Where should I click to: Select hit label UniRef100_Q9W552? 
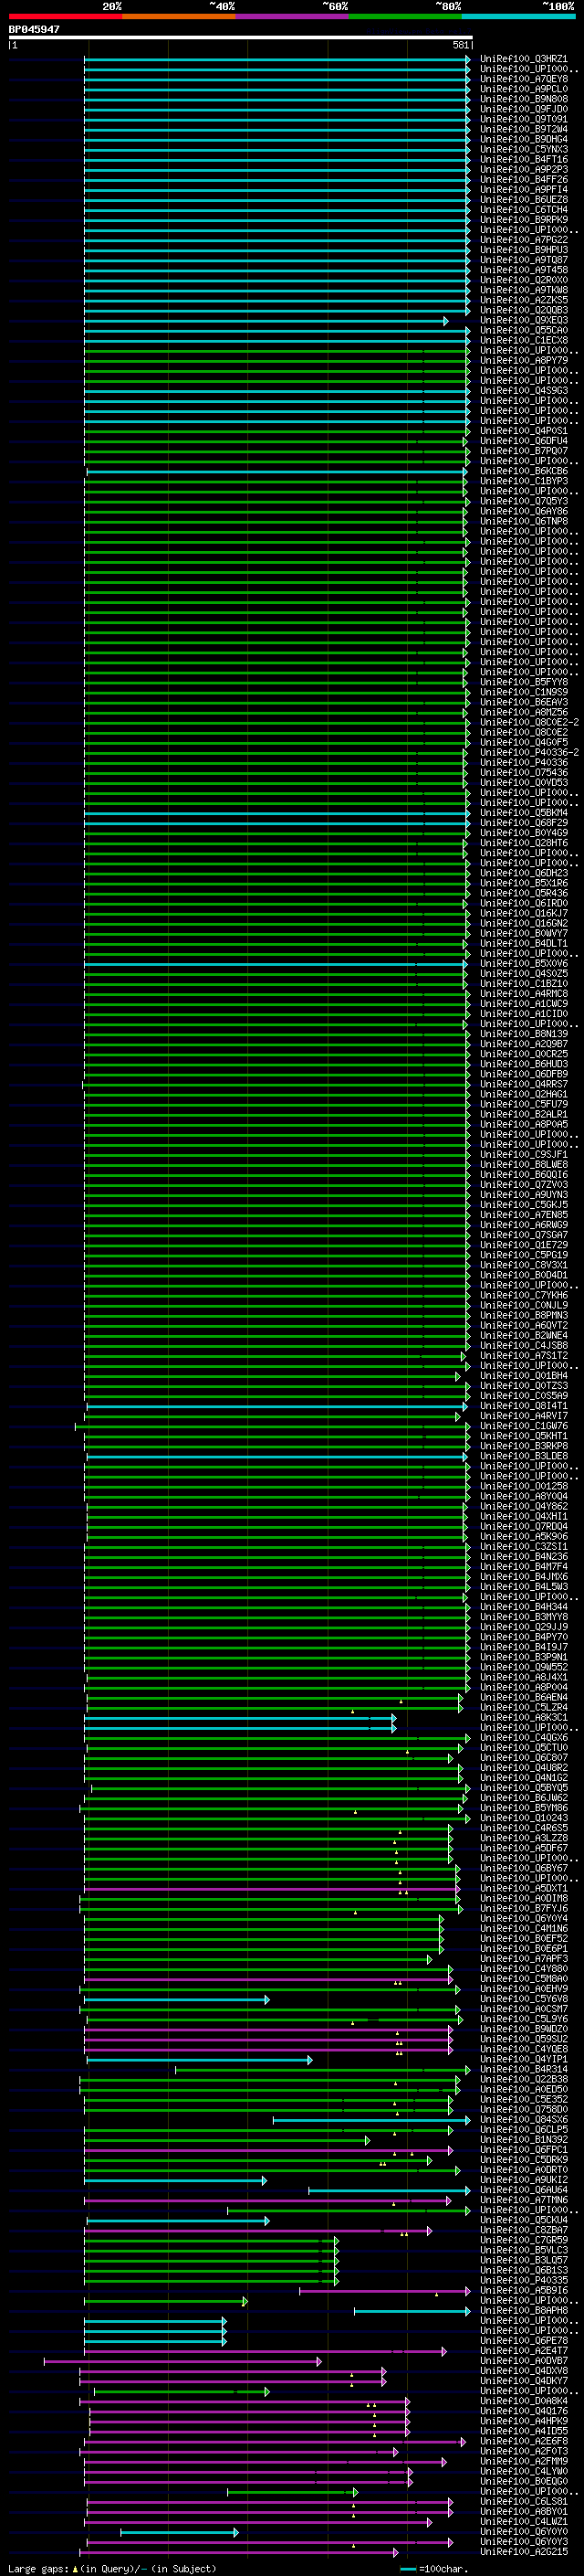523,1667
